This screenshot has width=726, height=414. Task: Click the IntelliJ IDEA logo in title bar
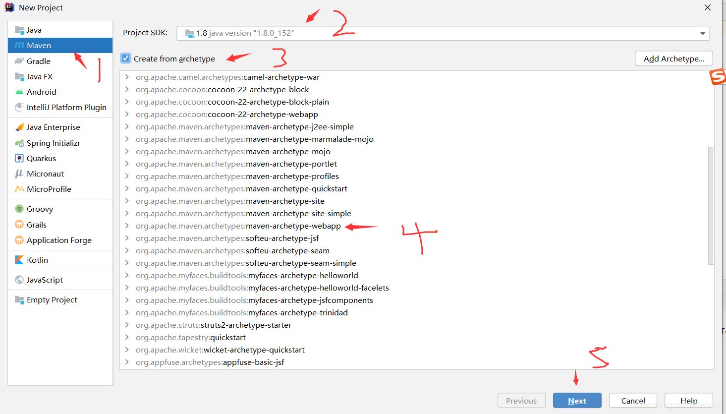click(9, 7)
